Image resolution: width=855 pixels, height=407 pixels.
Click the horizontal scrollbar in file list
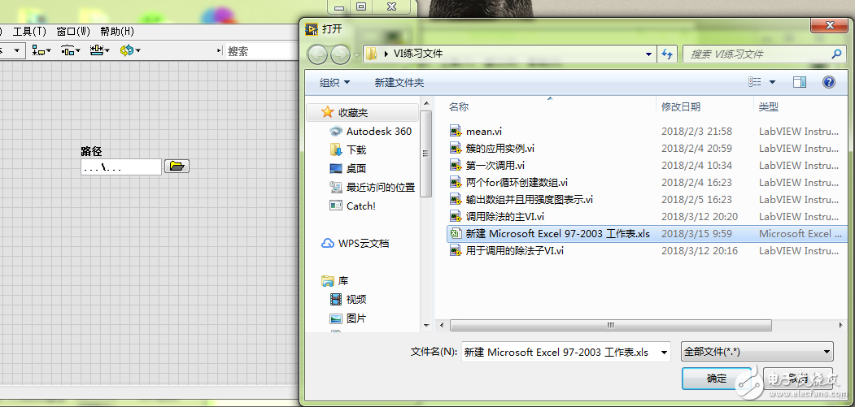(x=610, y=325)
